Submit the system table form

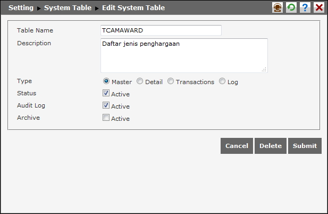[x=305, y=146]
